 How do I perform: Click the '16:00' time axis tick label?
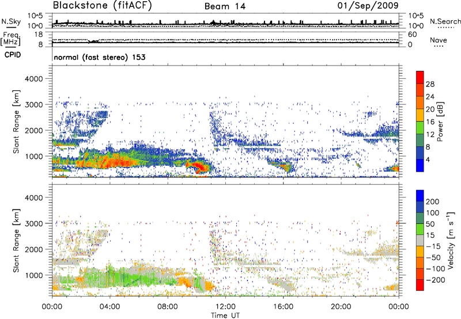283,307
